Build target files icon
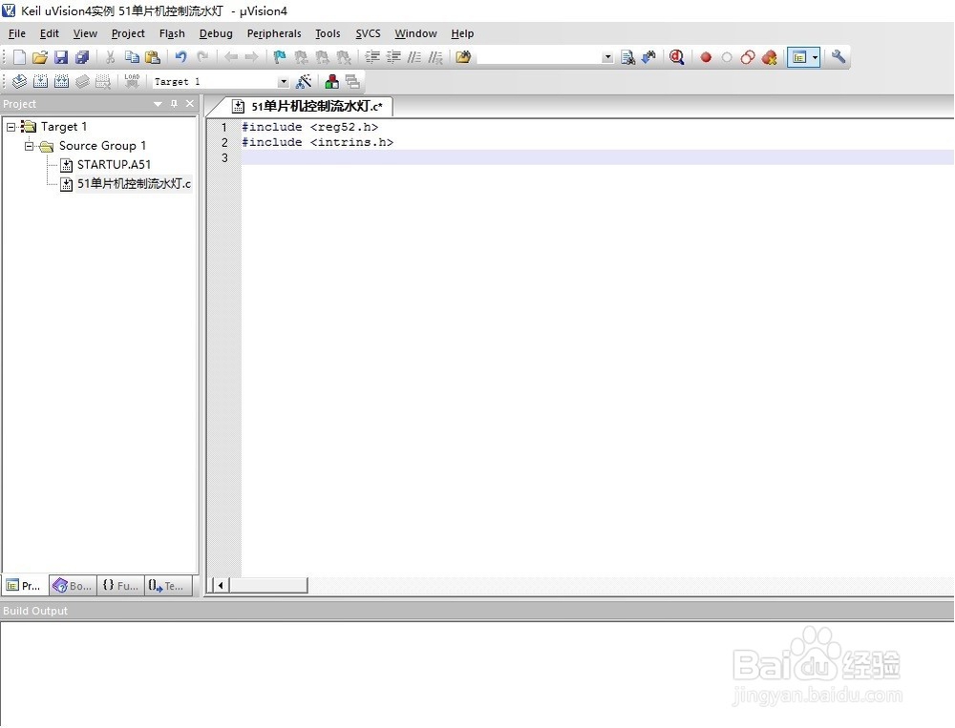This screenshot has height=728, width=955. pyautogui.click(x=40, y=81)
